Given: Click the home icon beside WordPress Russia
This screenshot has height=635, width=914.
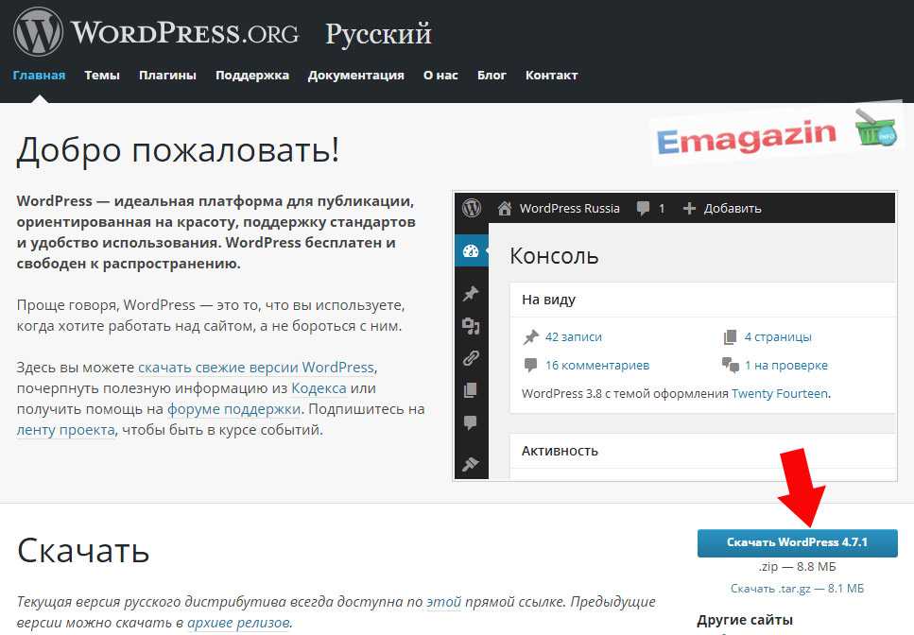Looking at the screenshot, I should 505,208.
